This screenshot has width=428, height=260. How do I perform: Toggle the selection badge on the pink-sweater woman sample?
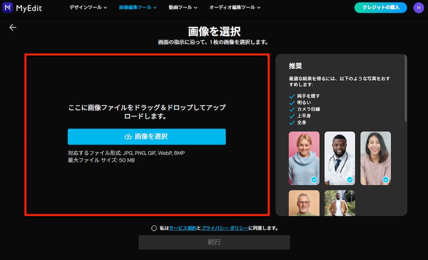tap(386, 179)
